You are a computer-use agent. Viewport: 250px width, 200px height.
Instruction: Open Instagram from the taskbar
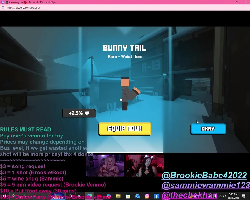click(x=147, y=196)
